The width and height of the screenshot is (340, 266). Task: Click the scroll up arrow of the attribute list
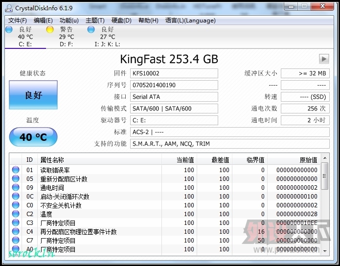click(325, 158)
